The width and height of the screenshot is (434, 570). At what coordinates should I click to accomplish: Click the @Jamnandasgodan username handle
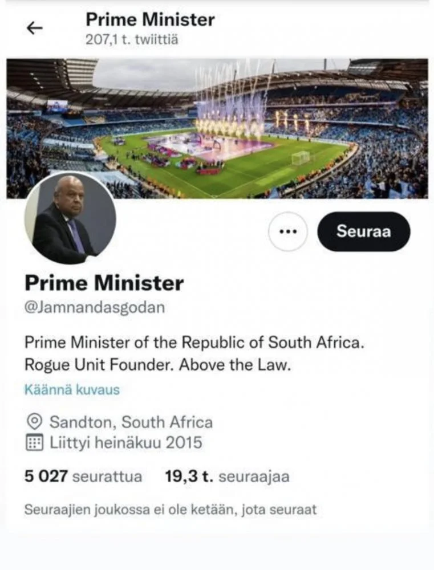coord(94,307)
